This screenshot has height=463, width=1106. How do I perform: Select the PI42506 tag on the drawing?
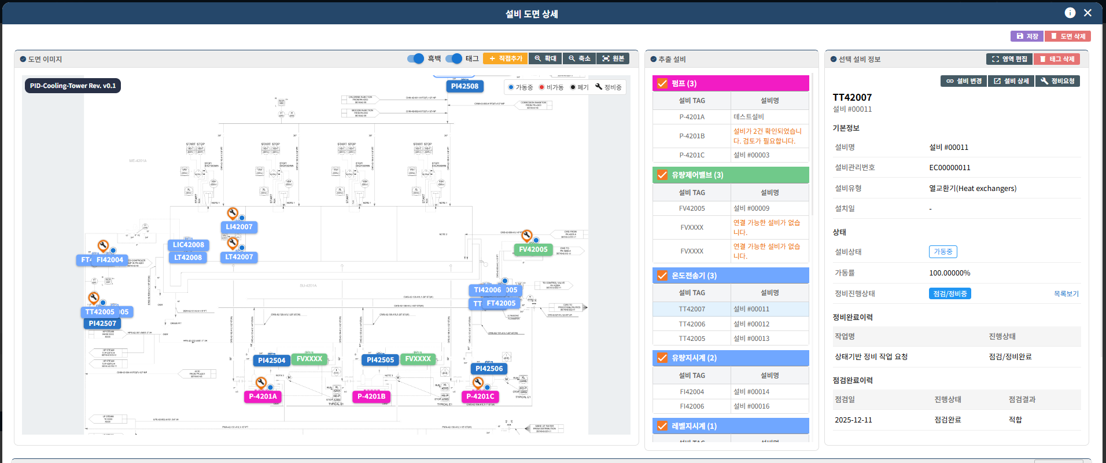tap(489, 369)
